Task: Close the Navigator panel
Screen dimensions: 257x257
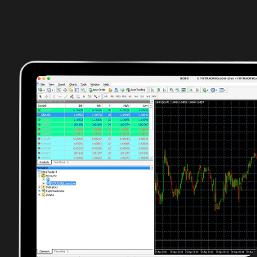Action: tap(152, 168)
